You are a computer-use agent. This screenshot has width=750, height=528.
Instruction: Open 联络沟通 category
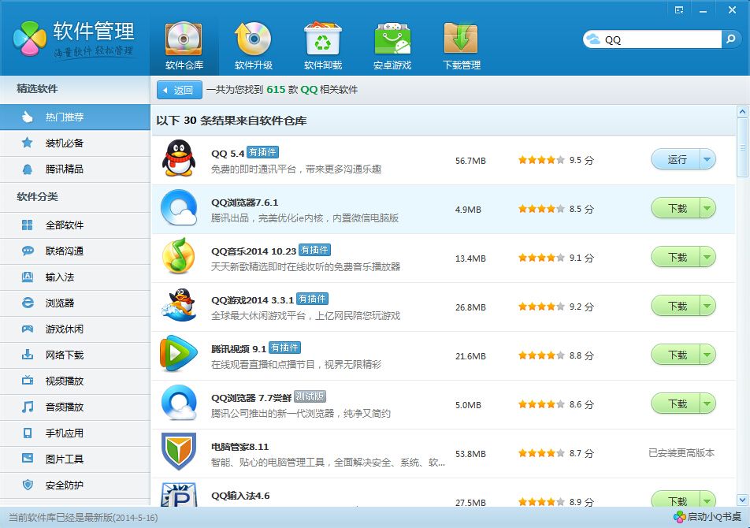point(75,251)
